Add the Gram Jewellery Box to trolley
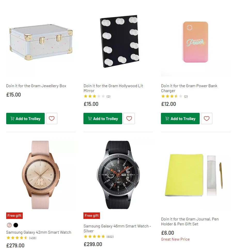233x251 pixels. click(25, 118)
